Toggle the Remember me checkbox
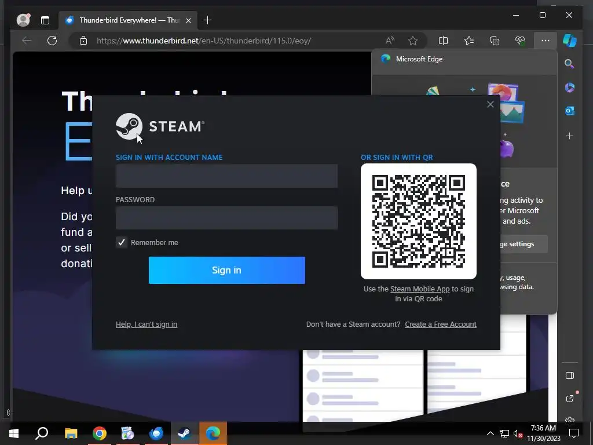593x445 pixels. pyautogui.click(x=122, y=242)
